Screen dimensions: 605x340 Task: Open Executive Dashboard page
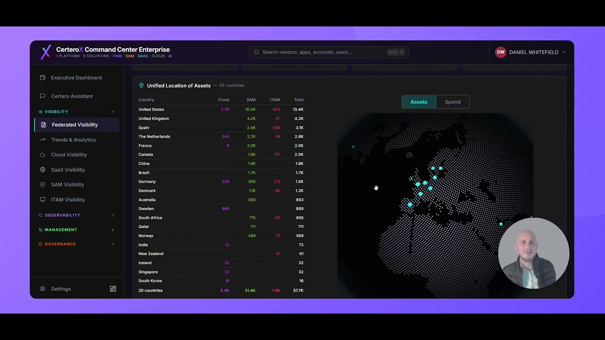(77, 77)
